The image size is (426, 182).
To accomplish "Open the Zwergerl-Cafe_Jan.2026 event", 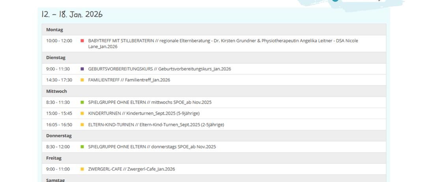I will (131, 169).
